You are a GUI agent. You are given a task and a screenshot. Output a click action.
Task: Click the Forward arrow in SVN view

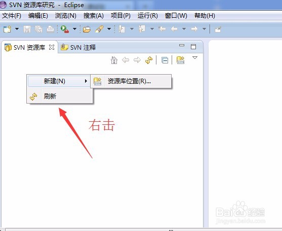137,60
